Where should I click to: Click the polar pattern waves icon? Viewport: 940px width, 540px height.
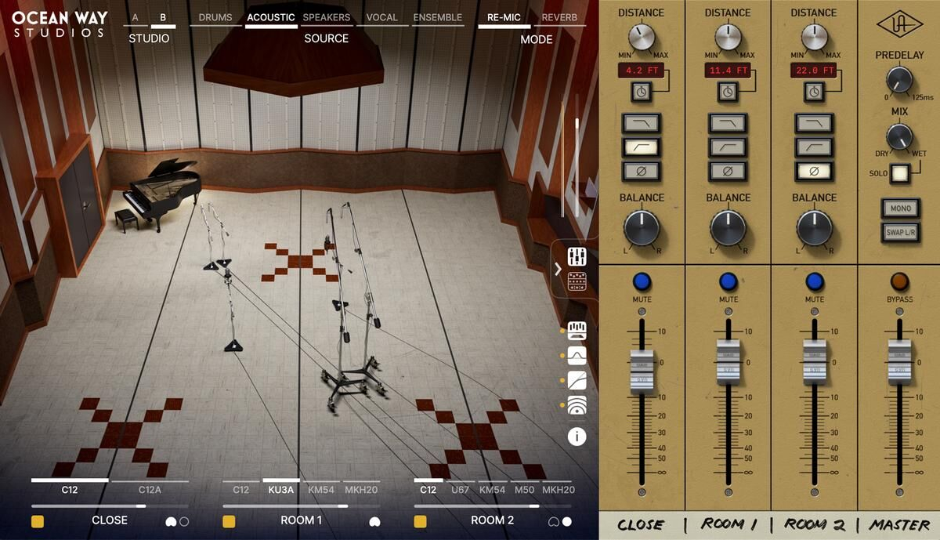577,406
